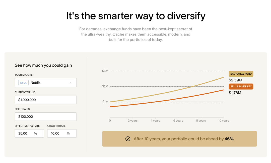Viewport: 271px width, 163px height.
Task: Focus the Current Value input field
Action: click(x=45, y=100)
